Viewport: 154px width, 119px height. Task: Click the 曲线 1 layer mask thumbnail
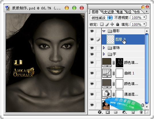tap(119, 73)
